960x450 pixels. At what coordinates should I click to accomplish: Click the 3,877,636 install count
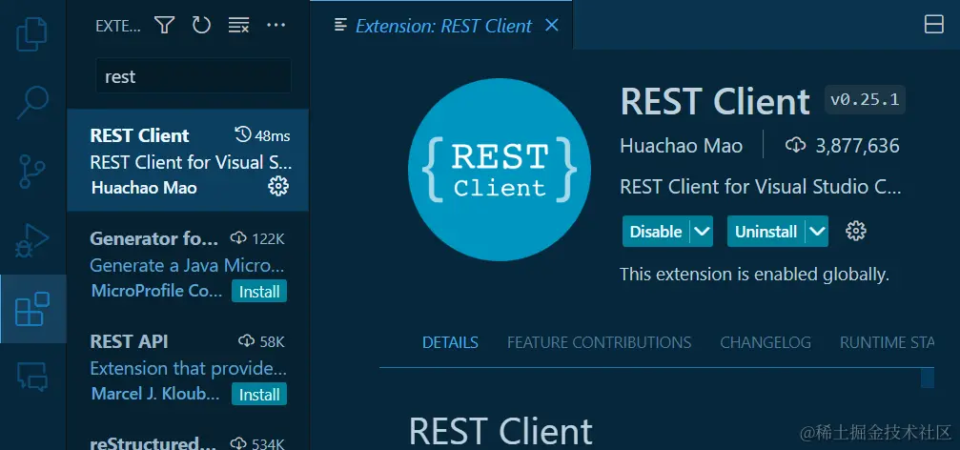click(843, 146)
